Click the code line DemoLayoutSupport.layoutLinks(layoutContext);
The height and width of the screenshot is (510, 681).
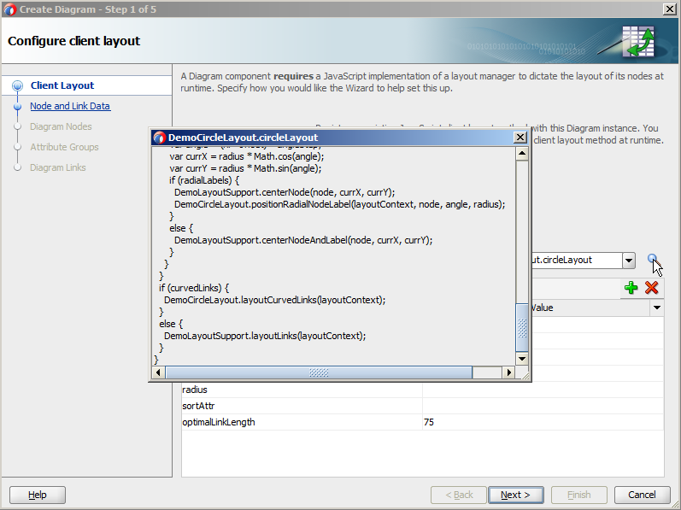265,336
